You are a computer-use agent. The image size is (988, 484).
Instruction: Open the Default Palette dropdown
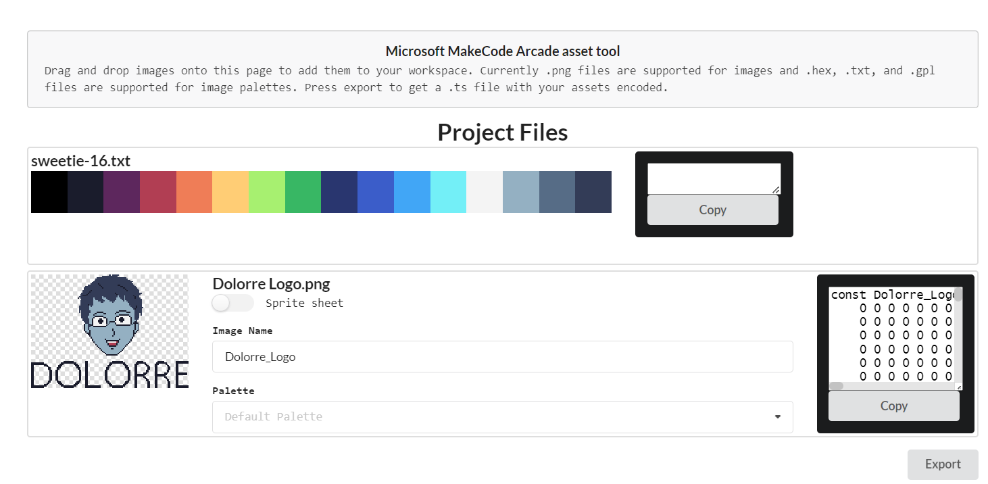501,416
